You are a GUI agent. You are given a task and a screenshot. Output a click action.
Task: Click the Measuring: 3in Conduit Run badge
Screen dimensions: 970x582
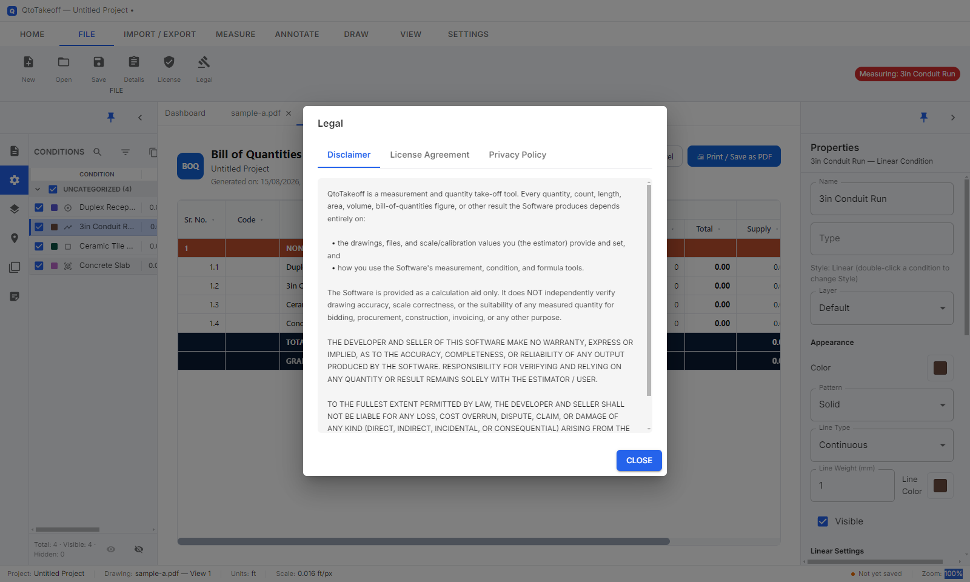907,74
